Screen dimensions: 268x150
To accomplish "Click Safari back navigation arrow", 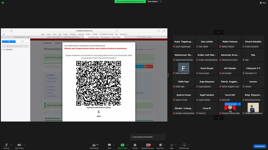I will (3, 30).
